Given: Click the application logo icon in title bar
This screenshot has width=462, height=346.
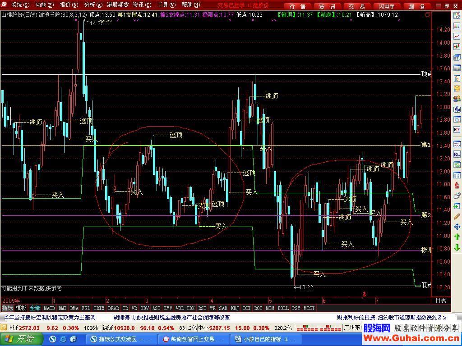Looking at the screenshot, I should [x=4, y=5].
